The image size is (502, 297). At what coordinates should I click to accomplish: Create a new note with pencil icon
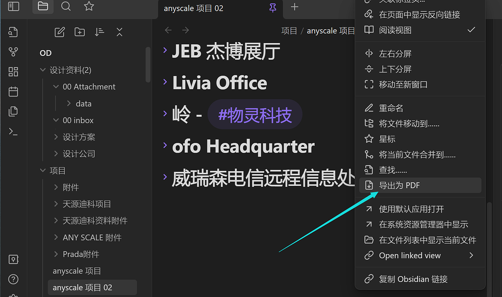59,32
